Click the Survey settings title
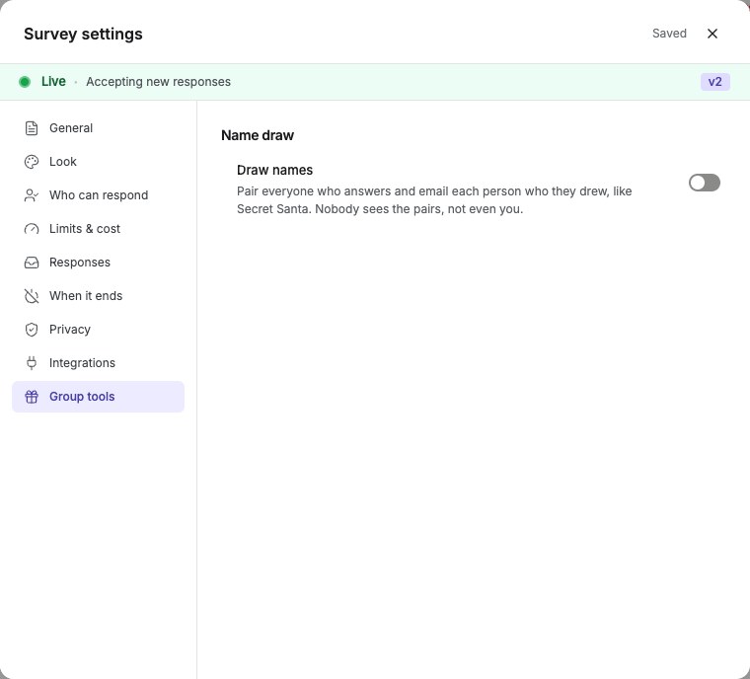The image size is (750, 679). (x=83, y=34)
